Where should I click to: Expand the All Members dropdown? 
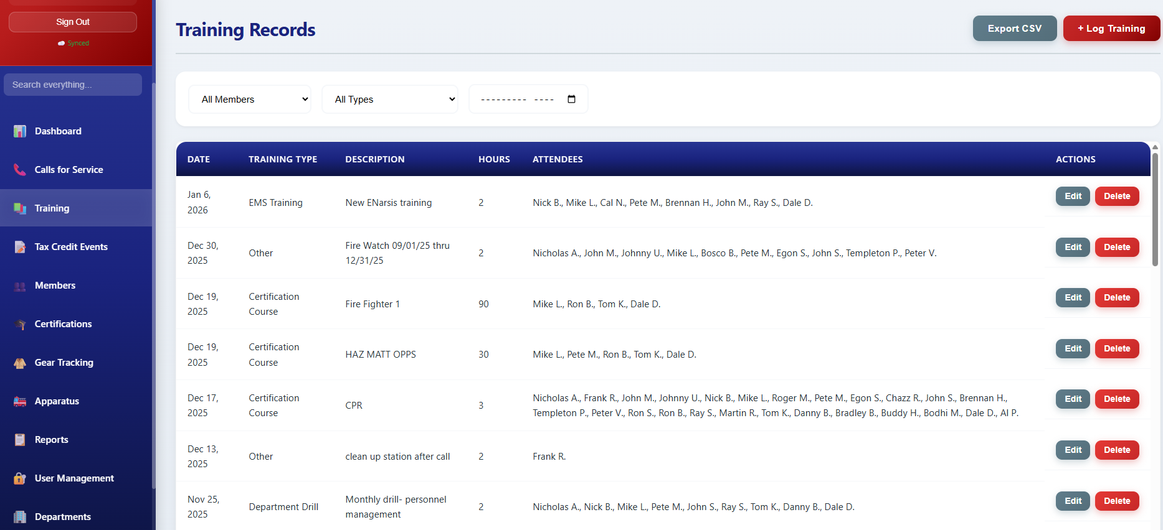point(250,100)
